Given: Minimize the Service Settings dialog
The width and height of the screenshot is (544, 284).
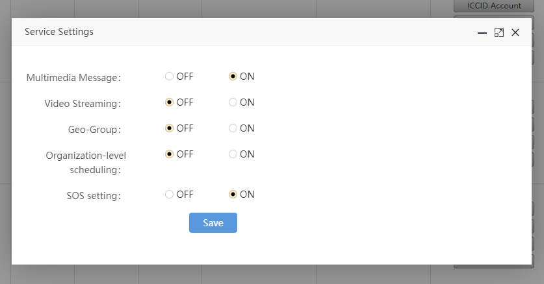Looking at the screenshot, I should pyautogui.click(x=482, y=33).
